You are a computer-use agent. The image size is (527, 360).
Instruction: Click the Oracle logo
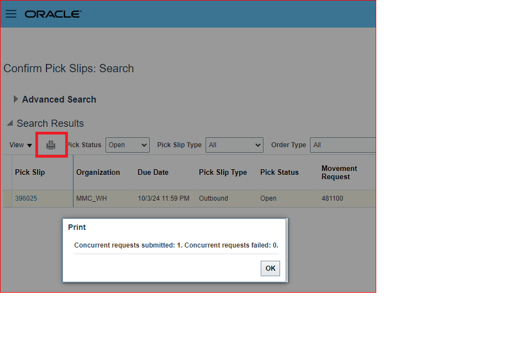tap(53, 14)
